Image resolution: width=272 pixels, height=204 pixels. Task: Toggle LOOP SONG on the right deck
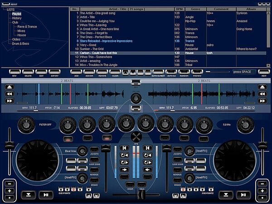click(177, 160)
